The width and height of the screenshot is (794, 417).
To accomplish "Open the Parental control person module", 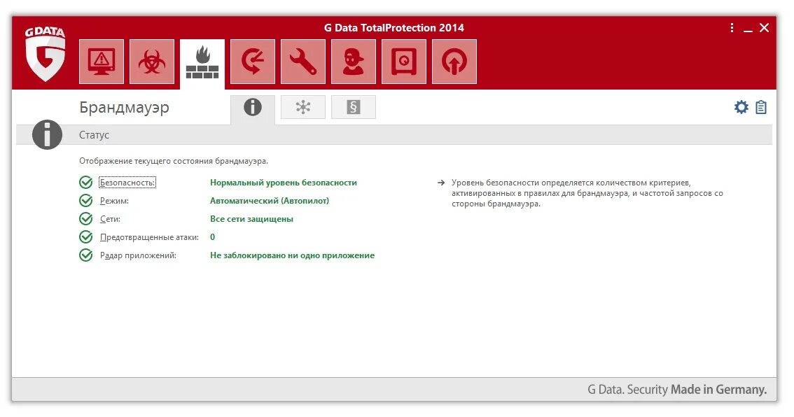I will [354, 62].
